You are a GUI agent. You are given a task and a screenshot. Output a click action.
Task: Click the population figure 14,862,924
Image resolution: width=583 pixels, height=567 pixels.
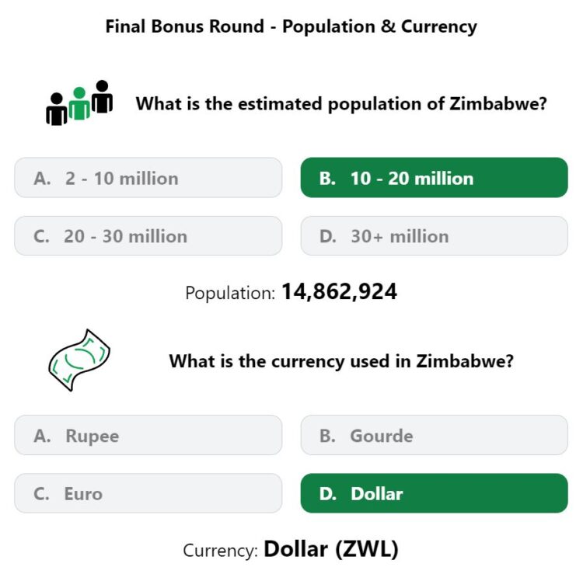(339, 292)
